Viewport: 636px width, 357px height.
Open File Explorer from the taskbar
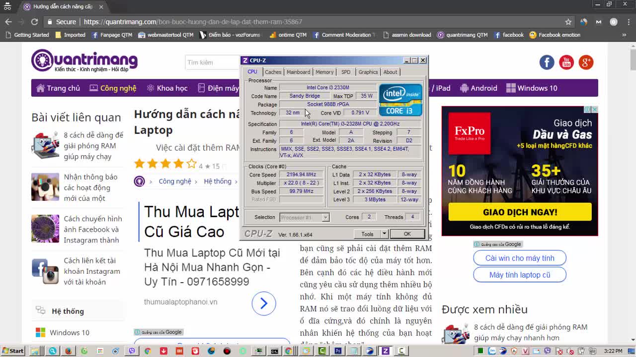[x=36, y=351]
